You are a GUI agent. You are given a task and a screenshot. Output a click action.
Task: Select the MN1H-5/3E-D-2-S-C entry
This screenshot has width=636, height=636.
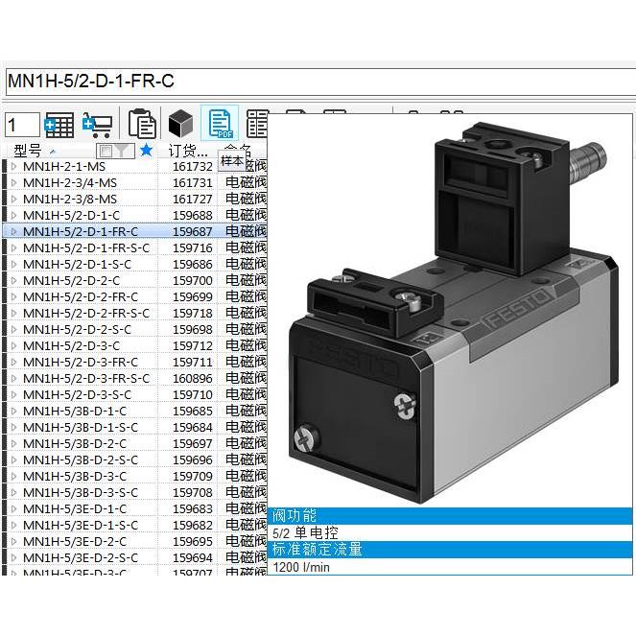pyautogui.click(x=81, y=557)
